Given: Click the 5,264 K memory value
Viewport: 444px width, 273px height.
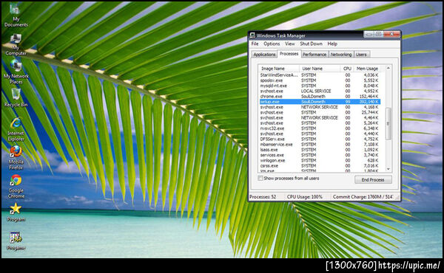Looking at the screenshot, I should pyautogui.click(x=371, y=123).
